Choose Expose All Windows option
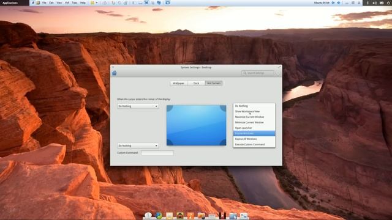 (254, 139)
